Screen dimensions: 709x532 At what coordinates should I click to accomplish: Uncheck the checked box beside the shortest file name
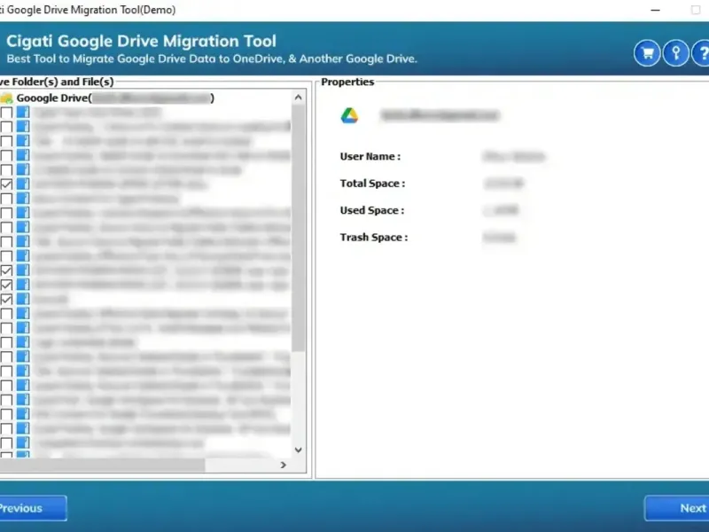6,299
